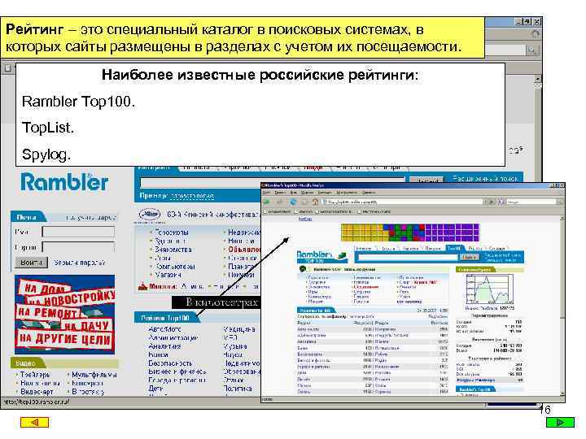
Task: Click the Home icon in the Firefox toolbar
Action: [x=316, y=202]
